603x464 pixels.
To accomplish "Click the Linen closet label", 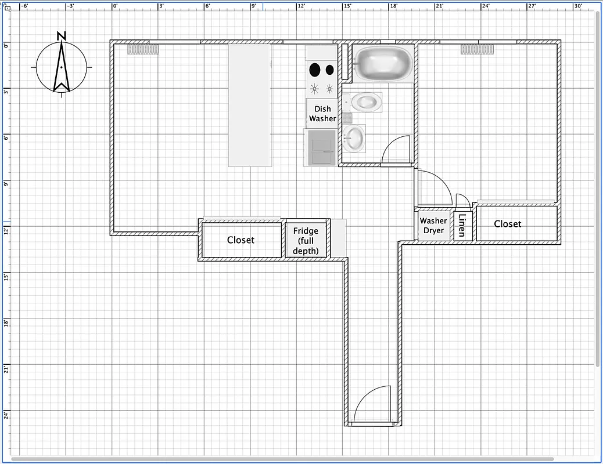I will 462,224.
